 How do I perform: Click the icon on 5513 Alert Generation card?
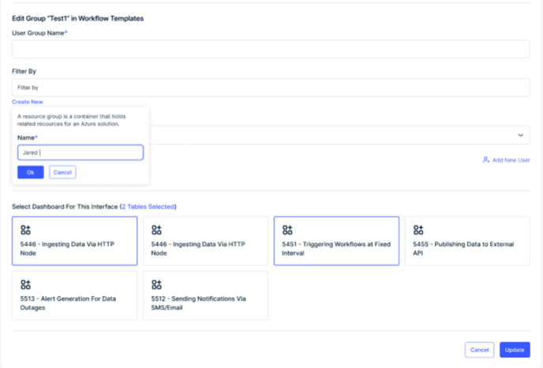[x=25, y=284]
